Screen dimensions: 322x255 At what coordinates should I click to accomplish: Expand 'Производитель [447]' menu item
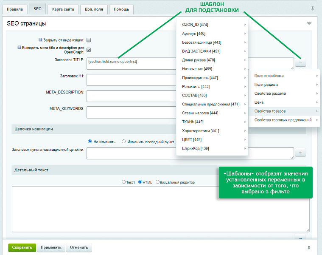pyautogui.click(x=212, y=78)
